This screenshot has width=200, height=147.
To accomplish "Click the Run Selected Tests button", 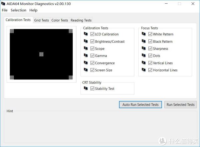I will (x=180, y=105).
